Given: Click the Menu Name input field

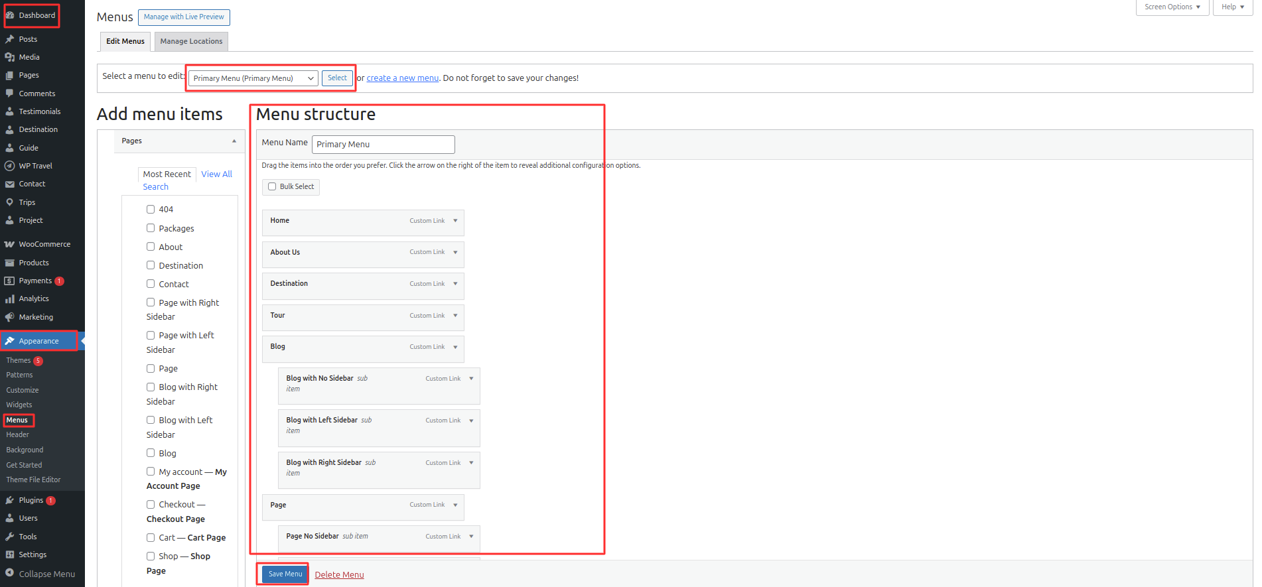Looking at the screenshot, I should (384, 145).
